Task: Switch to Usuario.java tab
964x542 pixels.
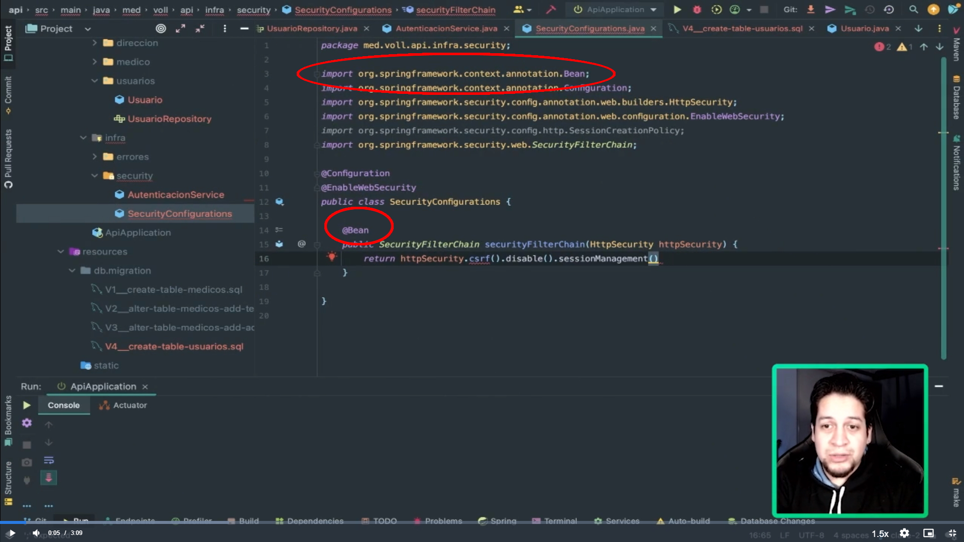Action: click(x=865, y=29)
